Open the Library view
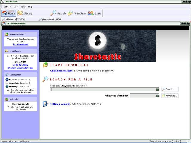This screenshot has width=191, height=143. [25, 13]
